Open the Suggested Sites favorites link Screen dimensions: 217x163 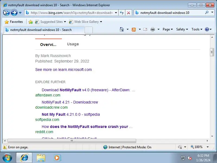pyautogui.click(x=50, y=22)
